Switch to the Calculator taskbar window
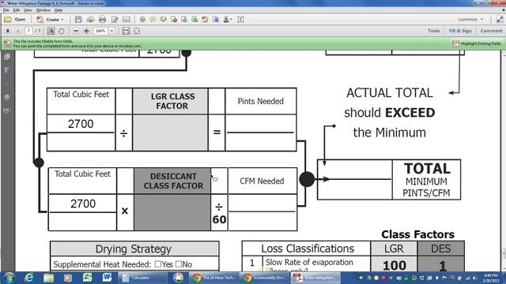Screen dimensions: 506x284 point(142,278)
